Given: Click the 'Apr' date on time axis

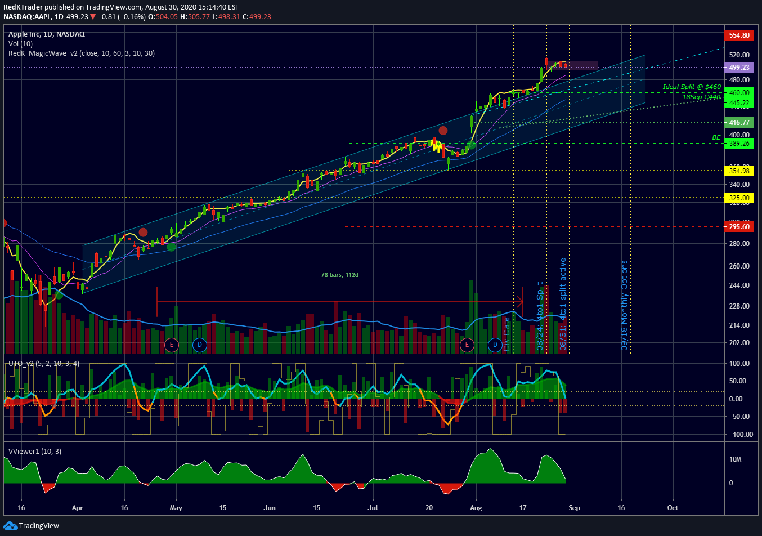Looking at the screenshot, I should pos(78,508).
